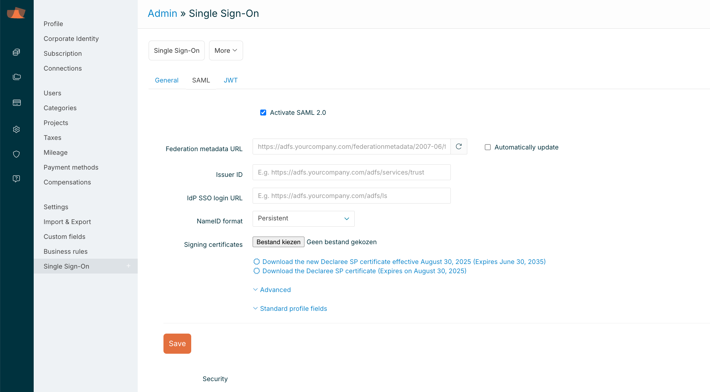Refresh the federation metadata URL

459,147
